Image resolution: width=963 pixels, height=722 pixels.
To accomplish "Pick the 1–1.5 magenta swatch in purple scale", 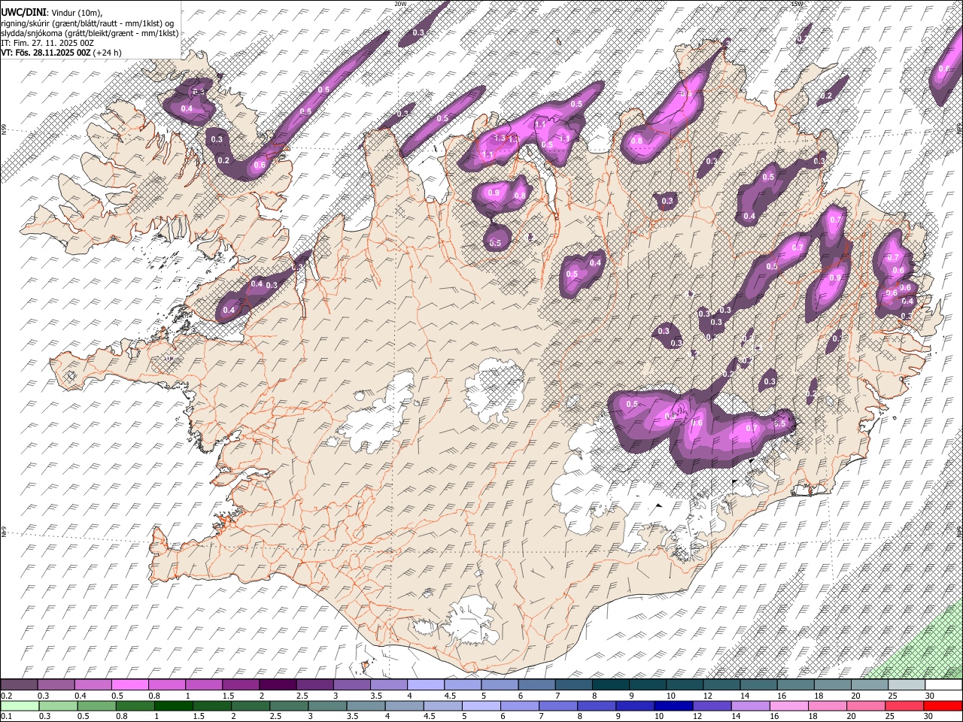I will tap(204, 685).
